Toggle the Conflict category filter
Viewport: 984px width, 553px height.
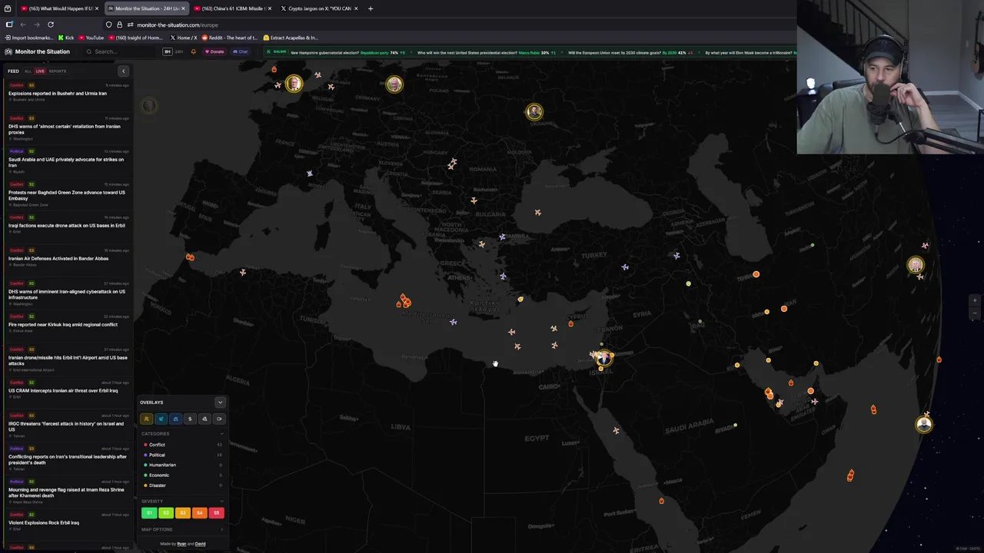181,445
